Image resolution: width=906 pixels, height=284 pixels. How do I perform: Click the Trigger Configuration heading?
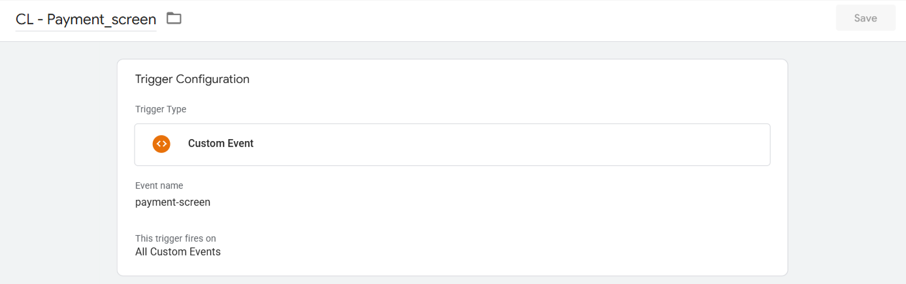(192, 79)
